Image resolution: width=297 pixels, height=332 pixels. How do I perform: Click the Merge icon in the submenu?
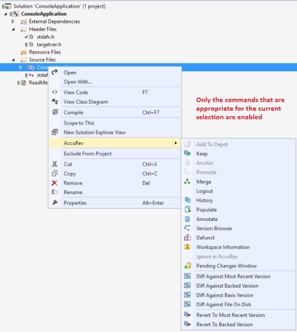click(x=187, y=182)
